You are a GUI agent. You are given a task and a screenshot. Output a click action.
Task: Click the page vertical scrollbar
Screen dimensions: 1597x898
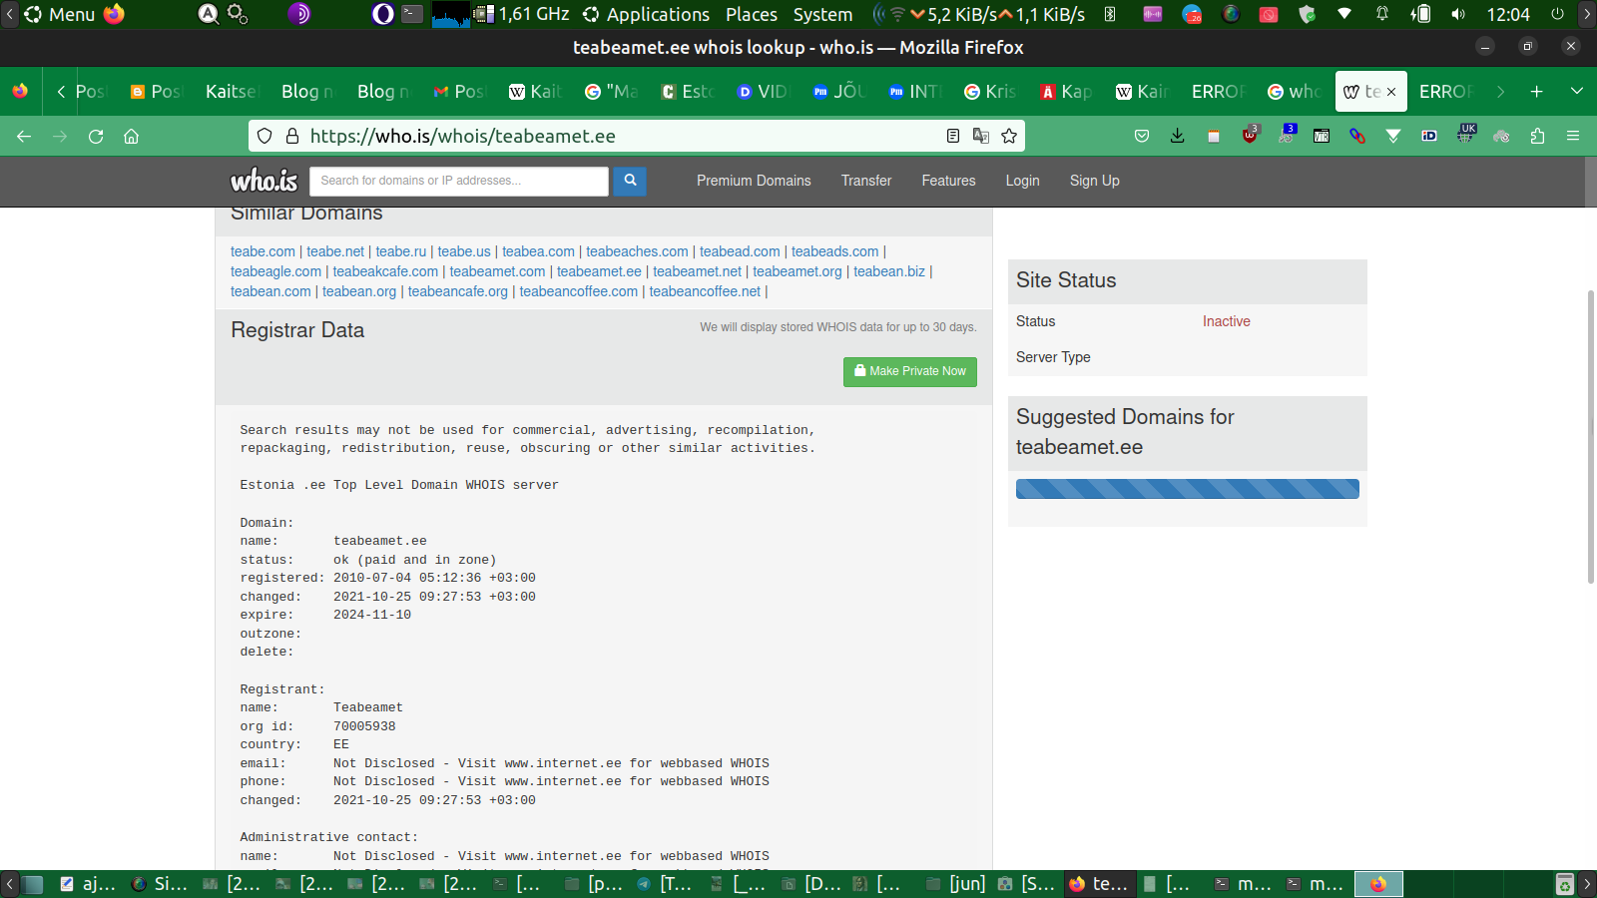coord(1590,436)
